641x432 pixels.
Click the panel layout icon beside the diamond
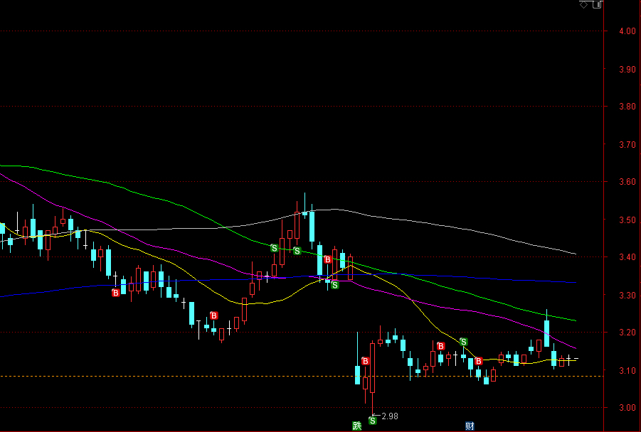597,4
